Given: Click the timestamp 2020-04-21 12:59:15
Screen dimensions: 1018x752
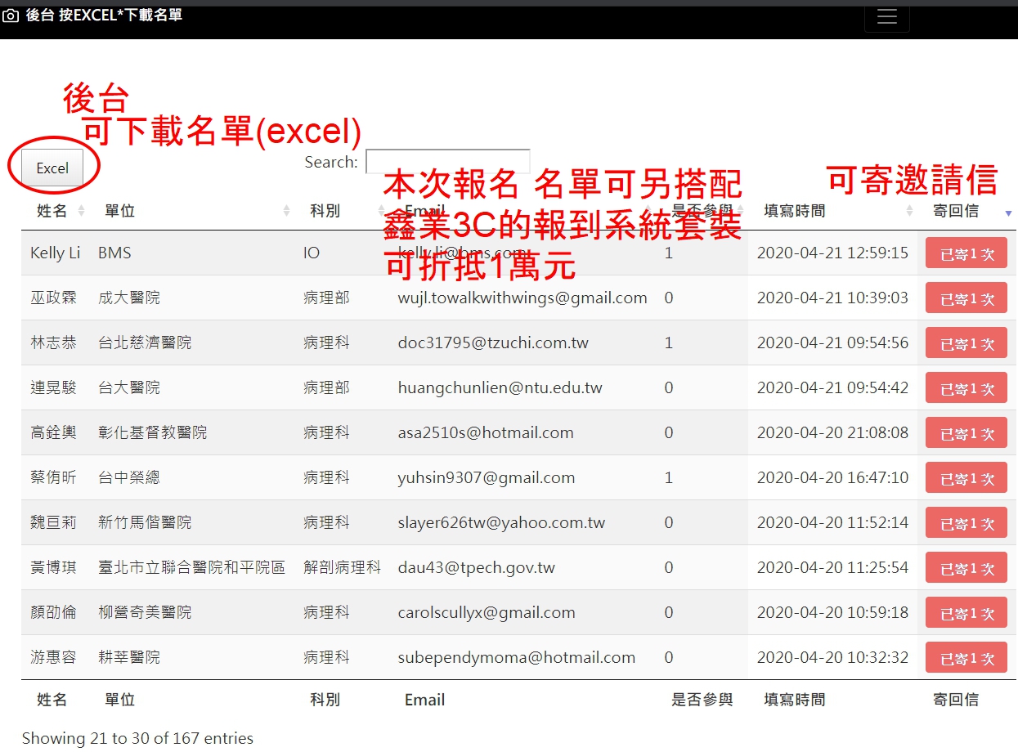Looking at the screenshot, I should 832,253.
